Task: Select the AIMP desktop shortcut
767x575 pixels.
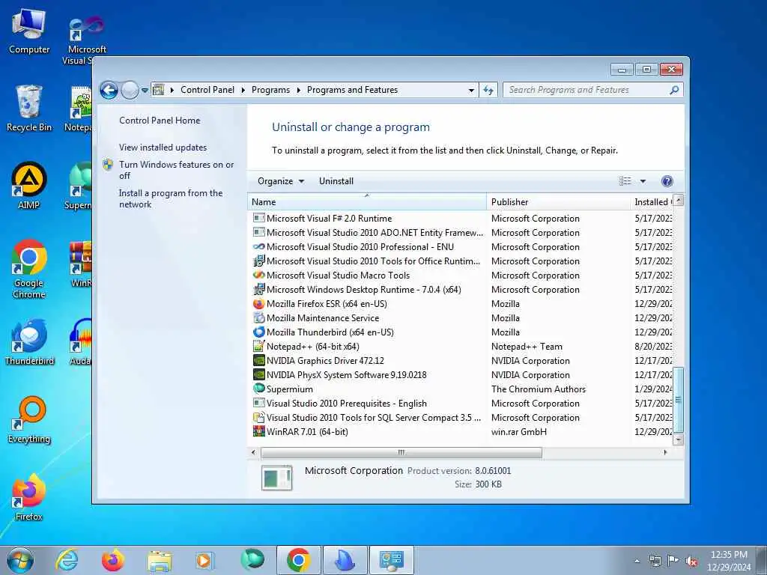Action: (29, 186)
